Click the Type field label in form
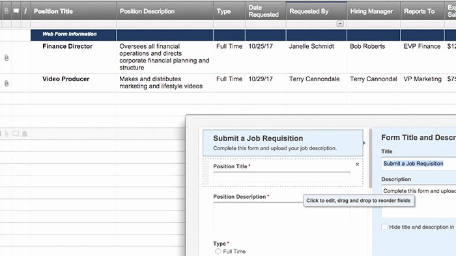456x256 pixels. click(220, 244)
